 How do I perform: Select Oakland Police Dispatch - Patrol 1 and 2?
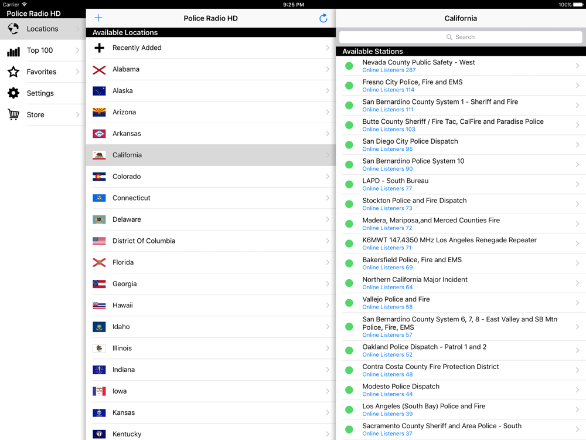tap(461, 351)
